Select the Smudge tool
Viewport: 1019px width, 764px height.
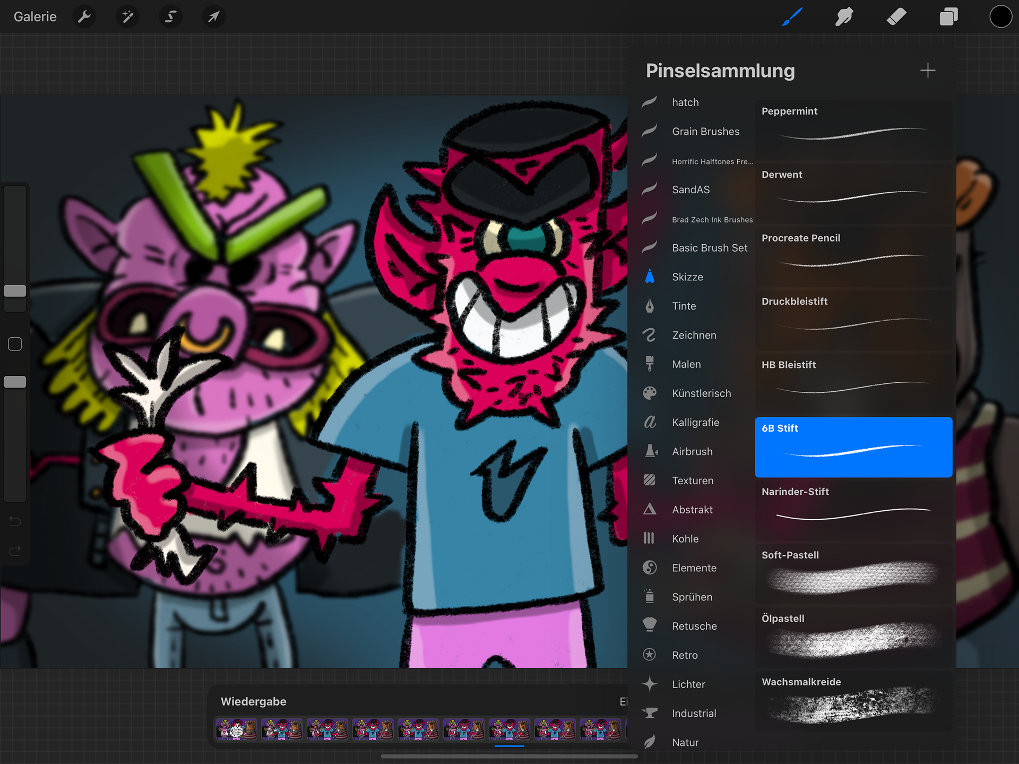point(844,16)
